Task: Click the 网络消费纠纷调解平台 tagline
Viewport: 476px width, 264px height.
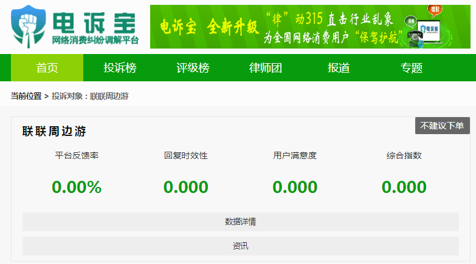Action: pos(95,40)
